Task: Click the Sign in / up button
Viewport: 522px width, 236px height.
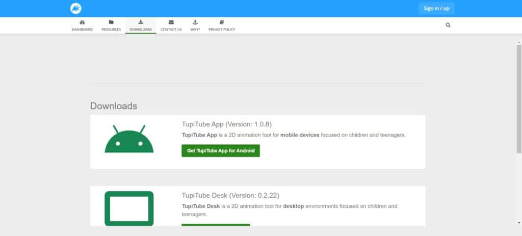Action: point(436,8)
